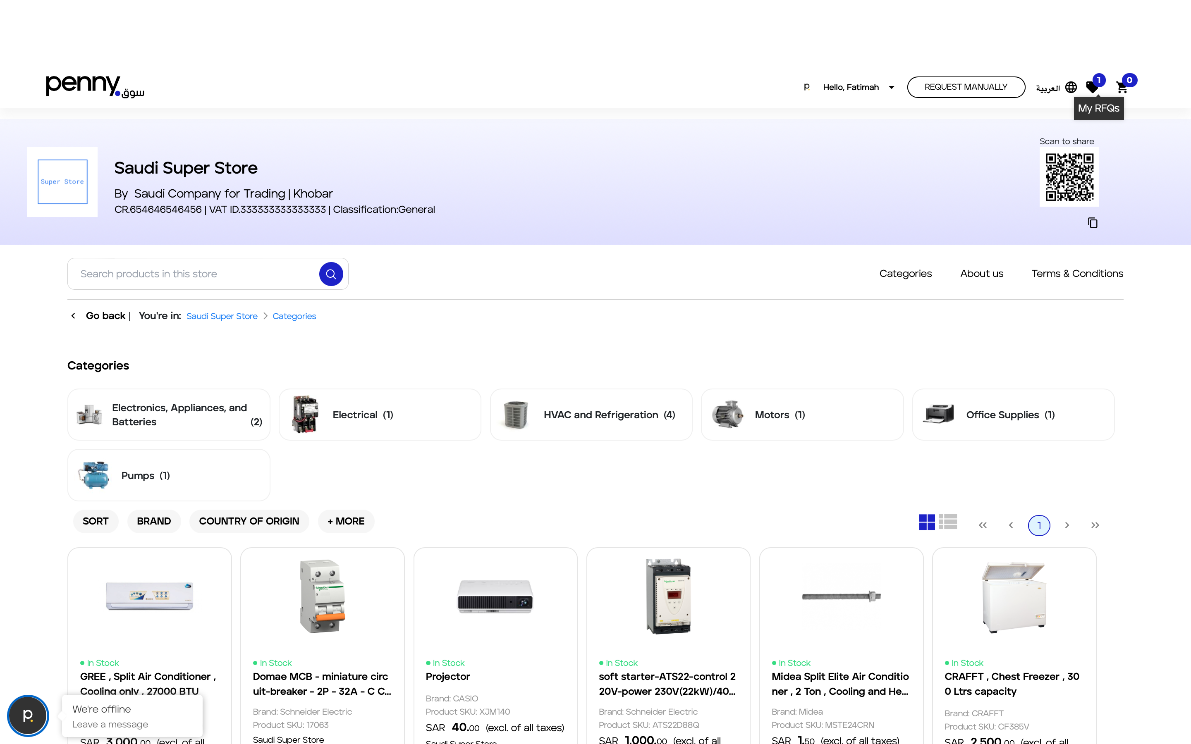Switch to list view layout
Image resolution: width=1191 pixels, height=744 pixels.
click(948, 522)
